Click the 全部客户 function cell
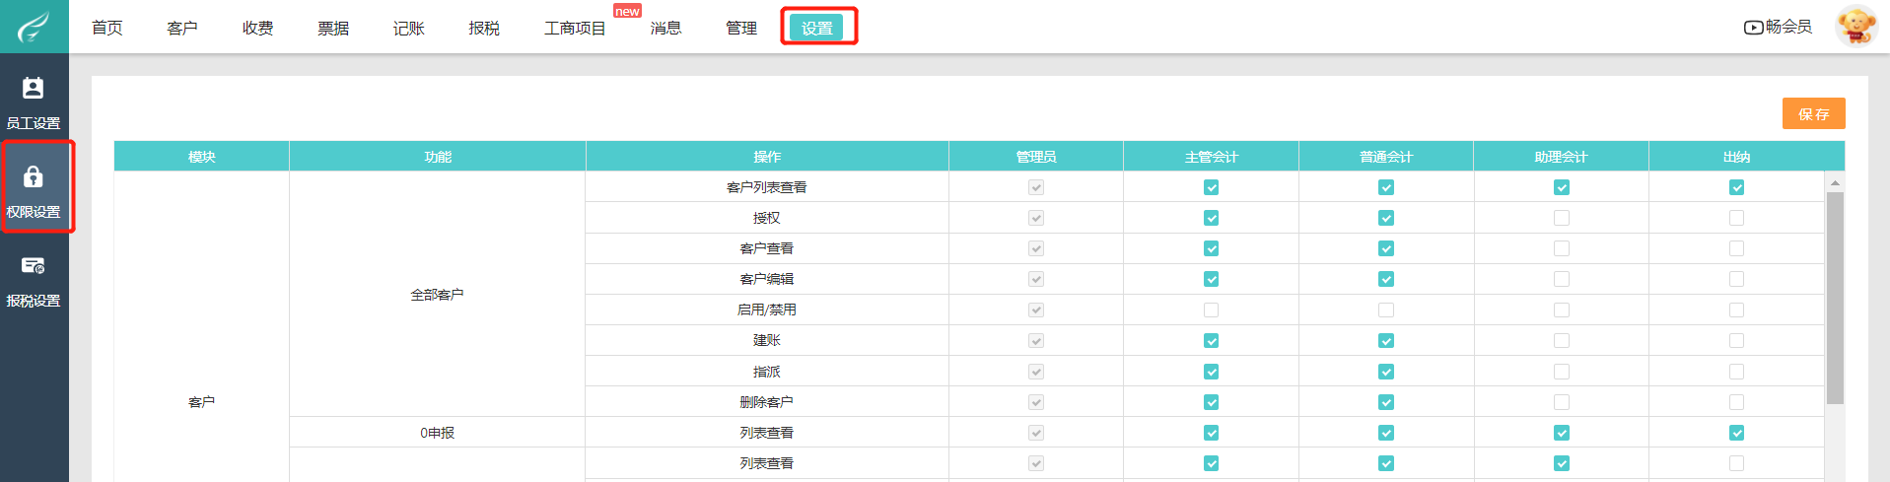 coord(438,295)
